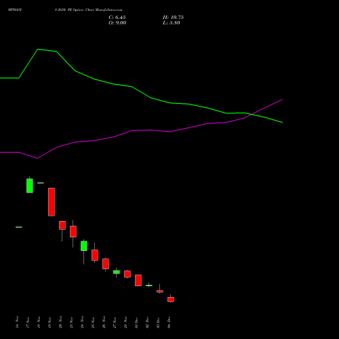The height and width of the screenshot is (339, 339).
Task: Select the 20 Nov date label
Action: pyautogui.click(x=60, y=322)
